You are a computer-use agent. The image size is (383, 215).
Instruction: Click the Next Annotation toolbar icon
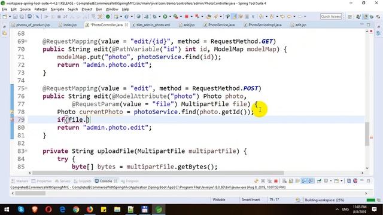click(261, 17)
